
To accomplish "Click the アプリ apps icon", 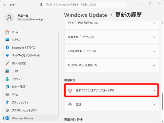I will tap(7, 71).
